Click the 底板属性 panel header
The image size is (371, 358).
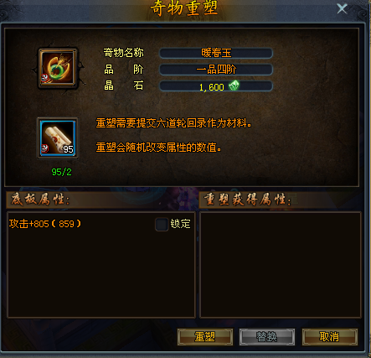tap(41, 200)
